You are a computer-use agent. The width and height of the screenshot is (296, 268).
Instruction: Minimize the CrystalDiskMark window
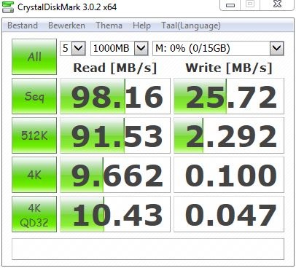click(x=230, y=5)
